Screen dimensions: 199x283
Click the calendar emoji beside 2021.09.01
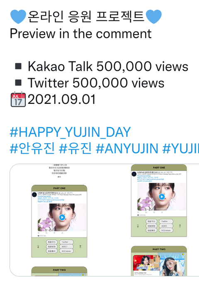18,99
